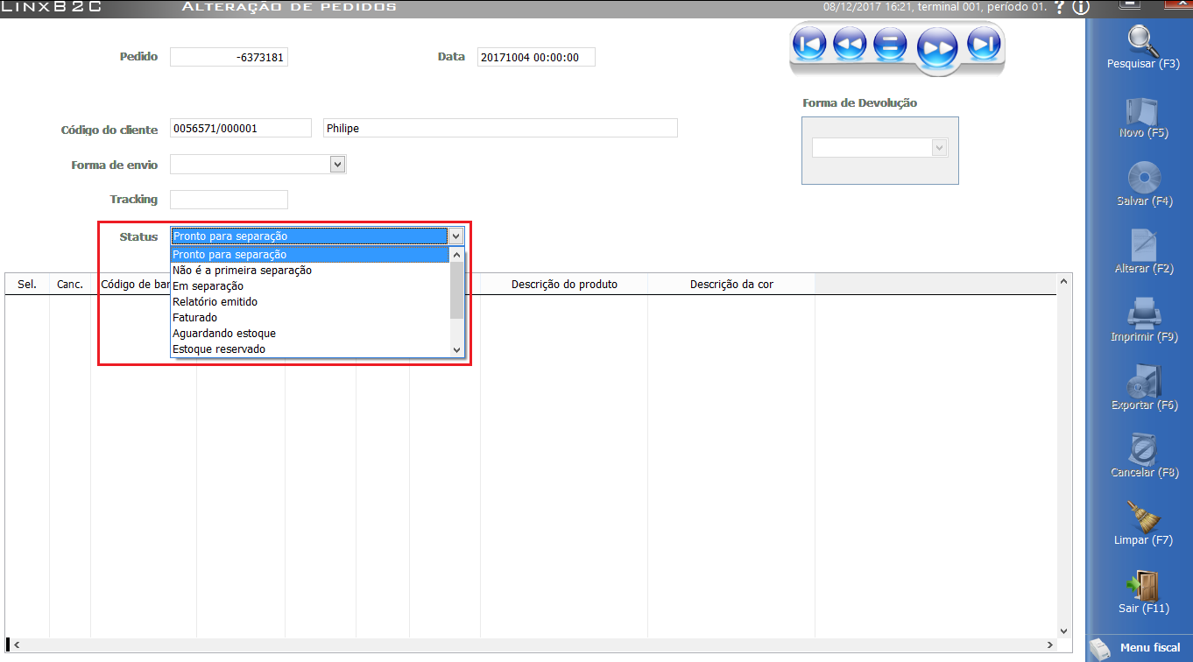Click the Status list scroll-down arrow

456,349
